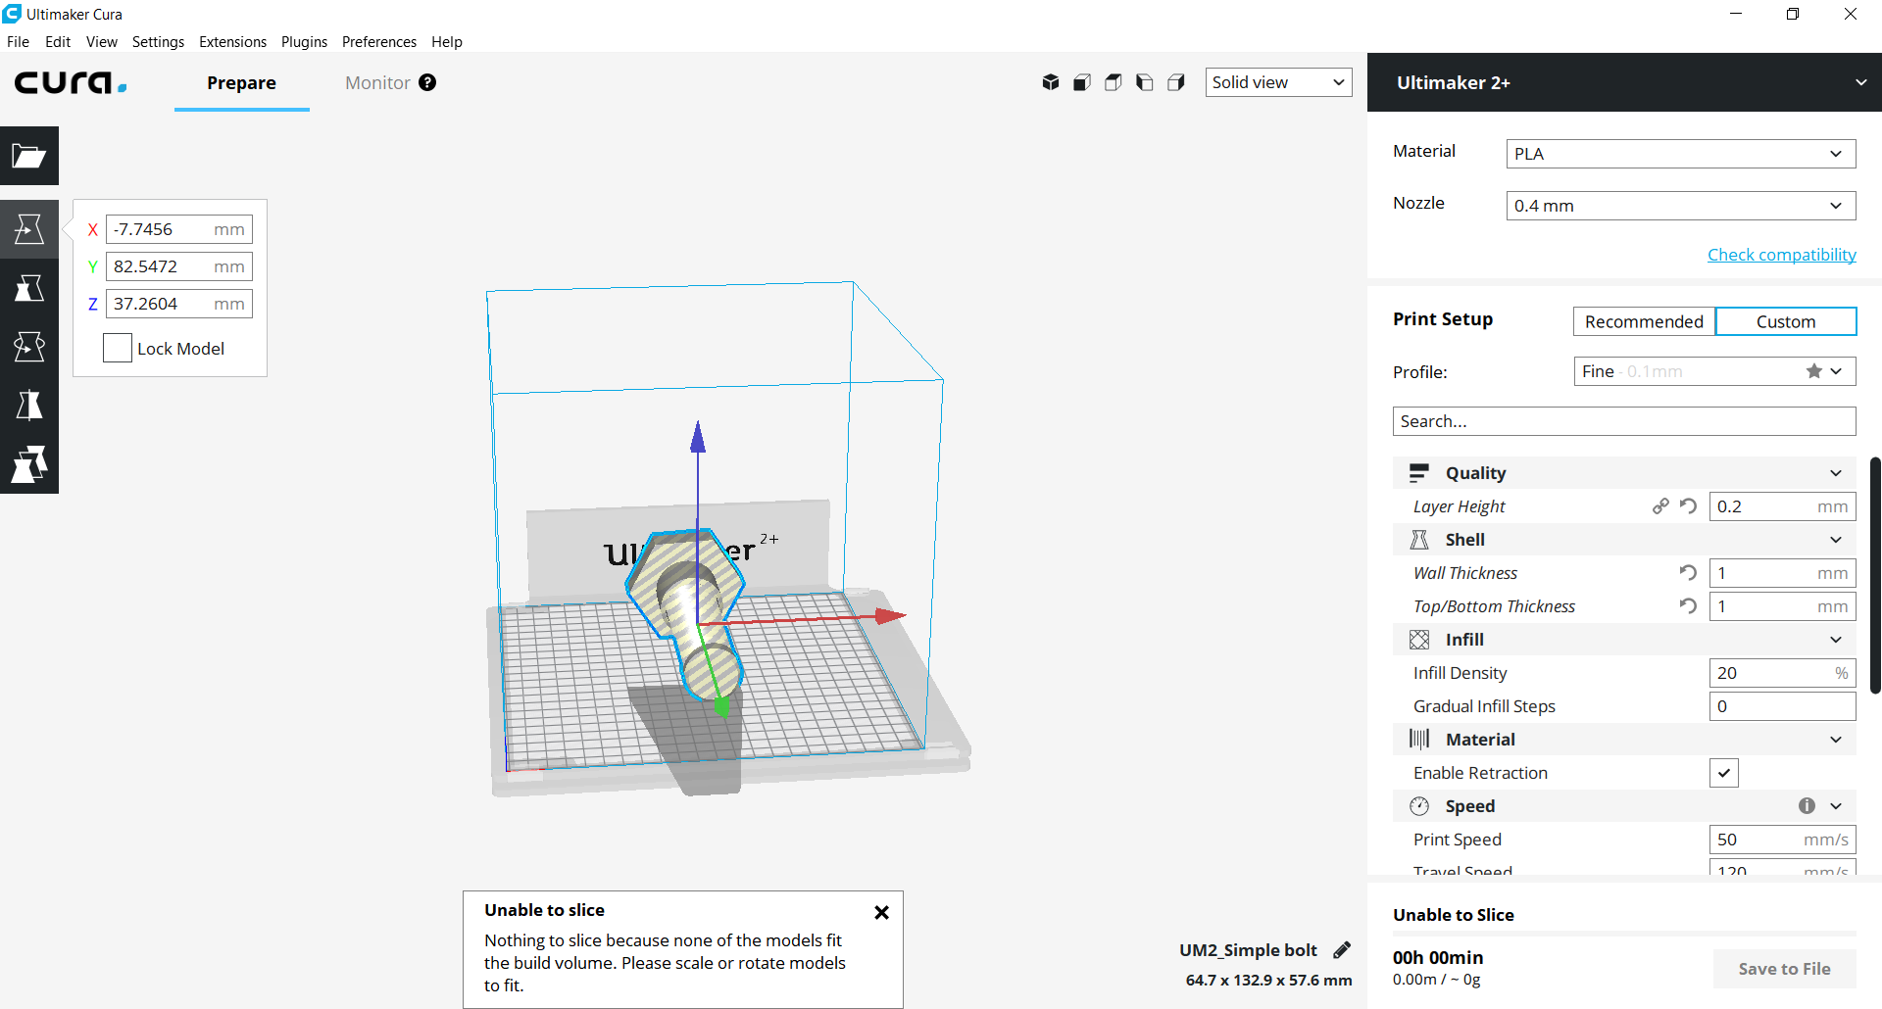Screen dimensions: 1882x1009
Task: Select the Mirror tool in sidebar
Action: click(x=29, y=406)
